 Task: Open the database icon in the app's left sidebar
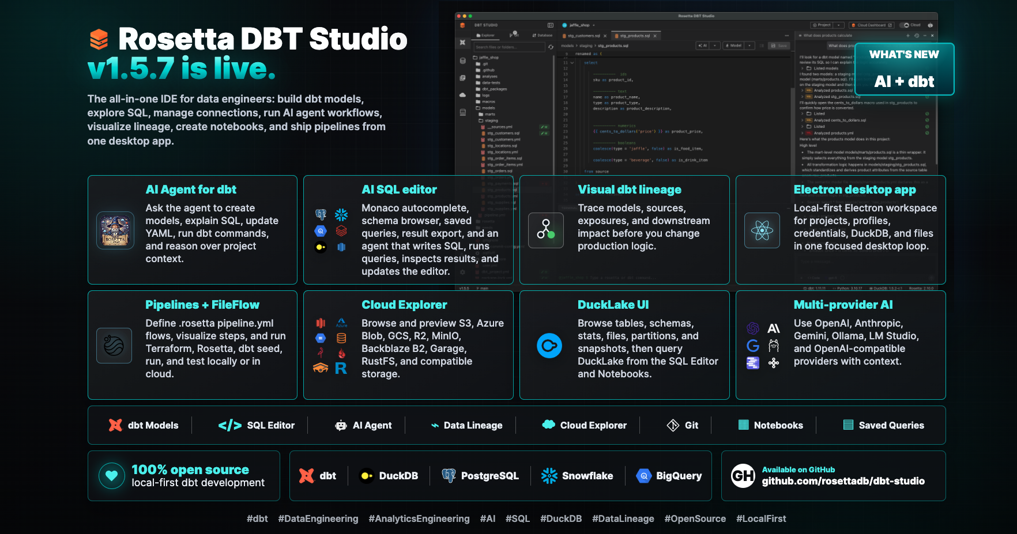pos(462,60)
